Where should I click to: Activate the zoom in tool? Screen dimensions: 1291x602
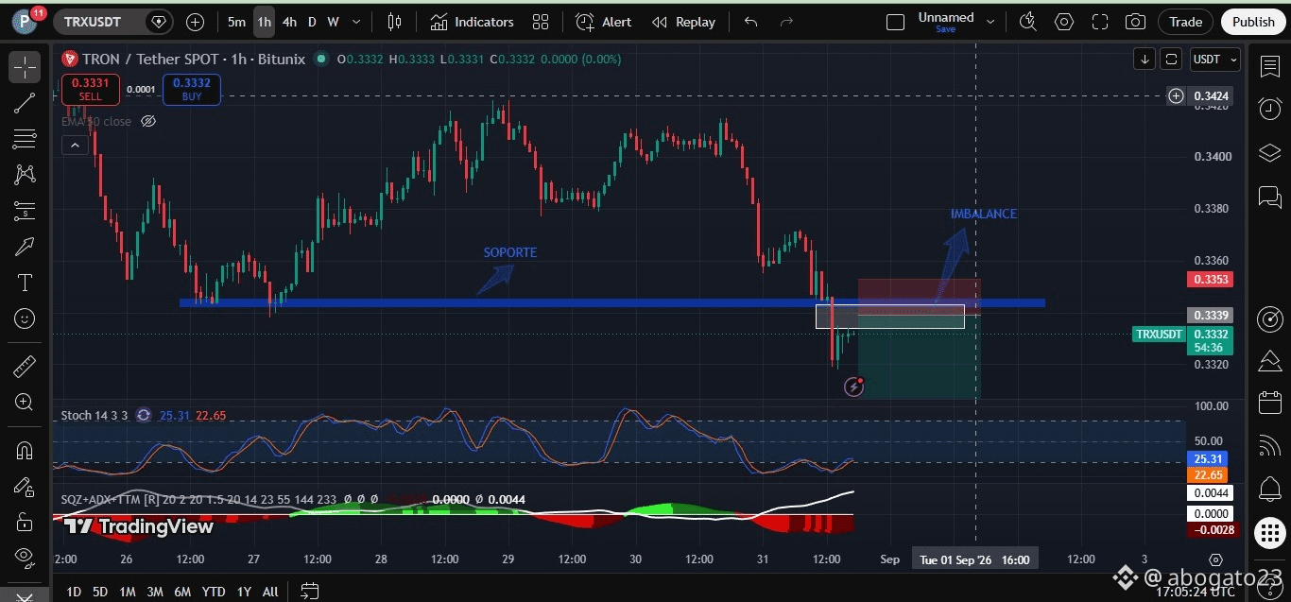point(25,402)
